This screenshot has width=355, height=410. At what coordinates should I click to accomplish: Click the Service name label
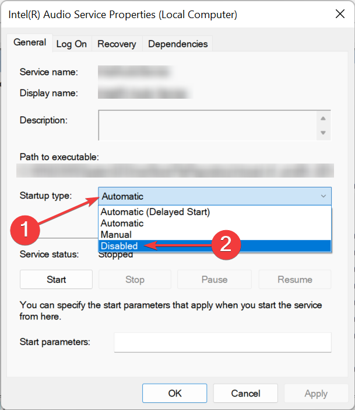click(x=49, y=72)
